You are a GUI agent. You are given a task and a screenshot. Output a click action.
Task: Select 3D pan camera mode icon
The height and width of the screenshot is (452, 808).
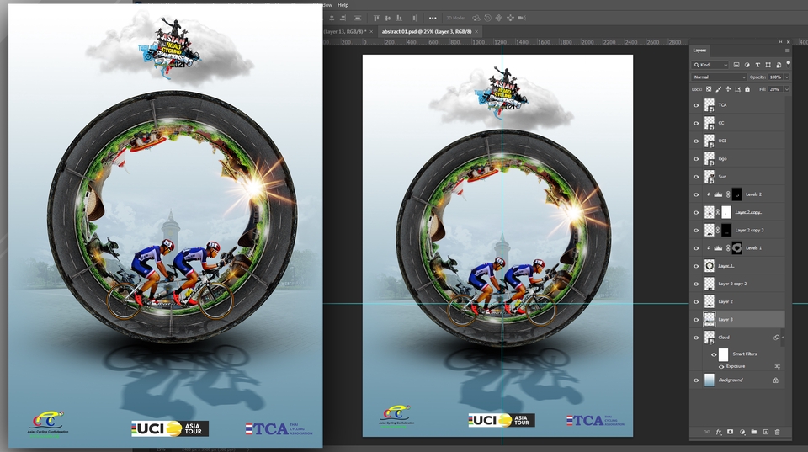click(499, 18)
